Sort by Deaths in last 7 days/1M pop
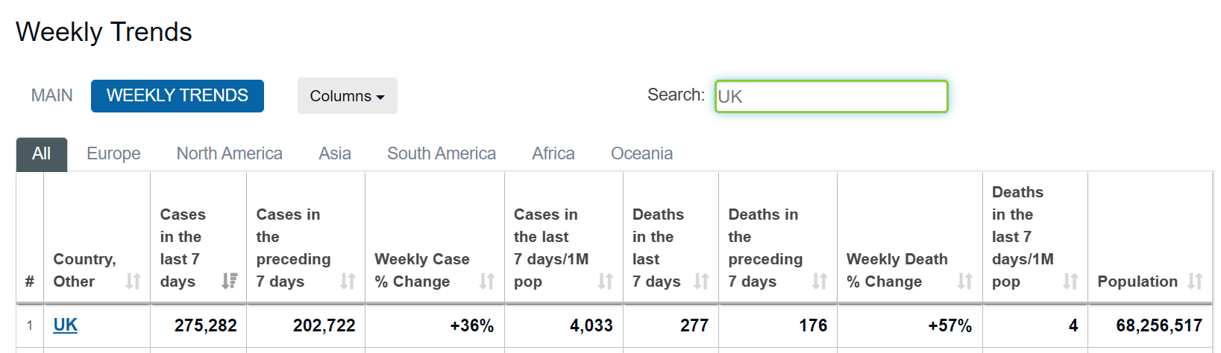The width and height of the screenshot is (1221, 353). pyautogui.click(x=1070, y=281)
